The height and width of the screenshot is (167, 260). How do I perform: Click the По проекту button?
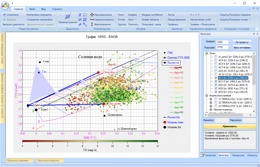pos(242,42)
